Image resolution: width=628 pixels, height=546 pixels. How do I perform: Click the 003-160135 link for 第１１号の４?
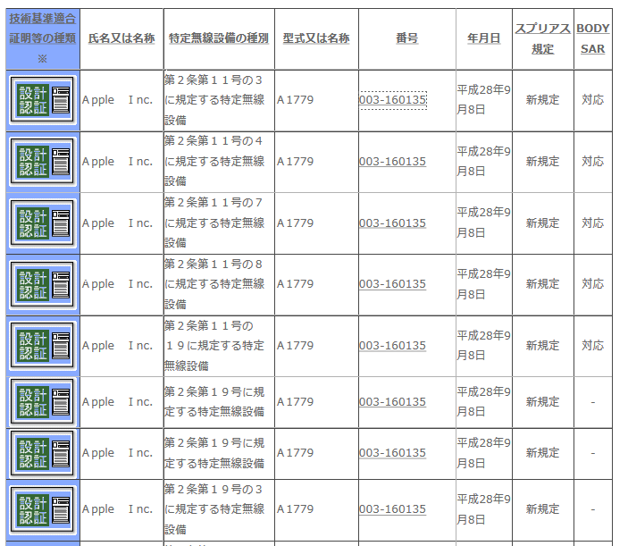click(x=392, y=162)
